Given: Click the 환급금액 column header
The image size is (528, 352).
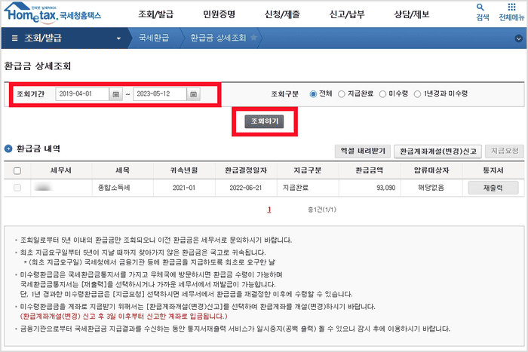Looking at the screenshot, I should (370, 170).
